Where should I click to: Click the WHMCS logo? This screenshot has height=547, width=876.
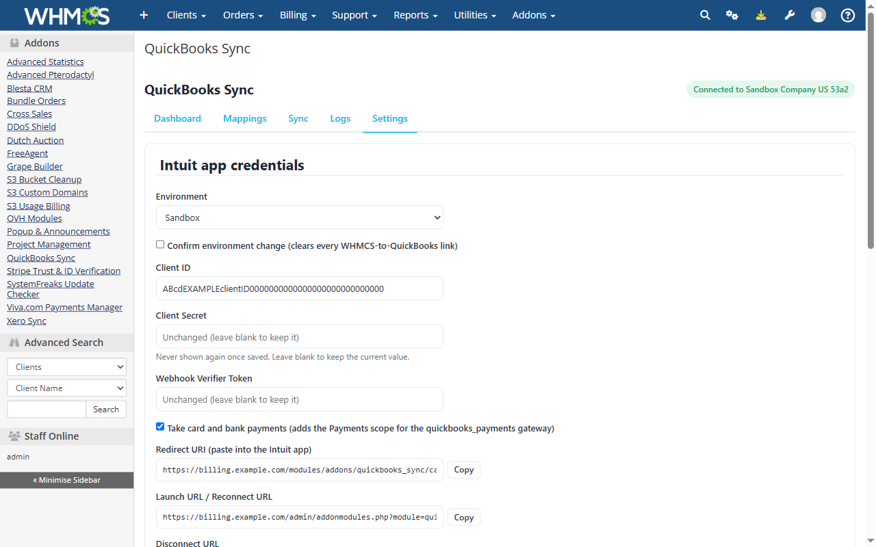[x=66, y=15]
